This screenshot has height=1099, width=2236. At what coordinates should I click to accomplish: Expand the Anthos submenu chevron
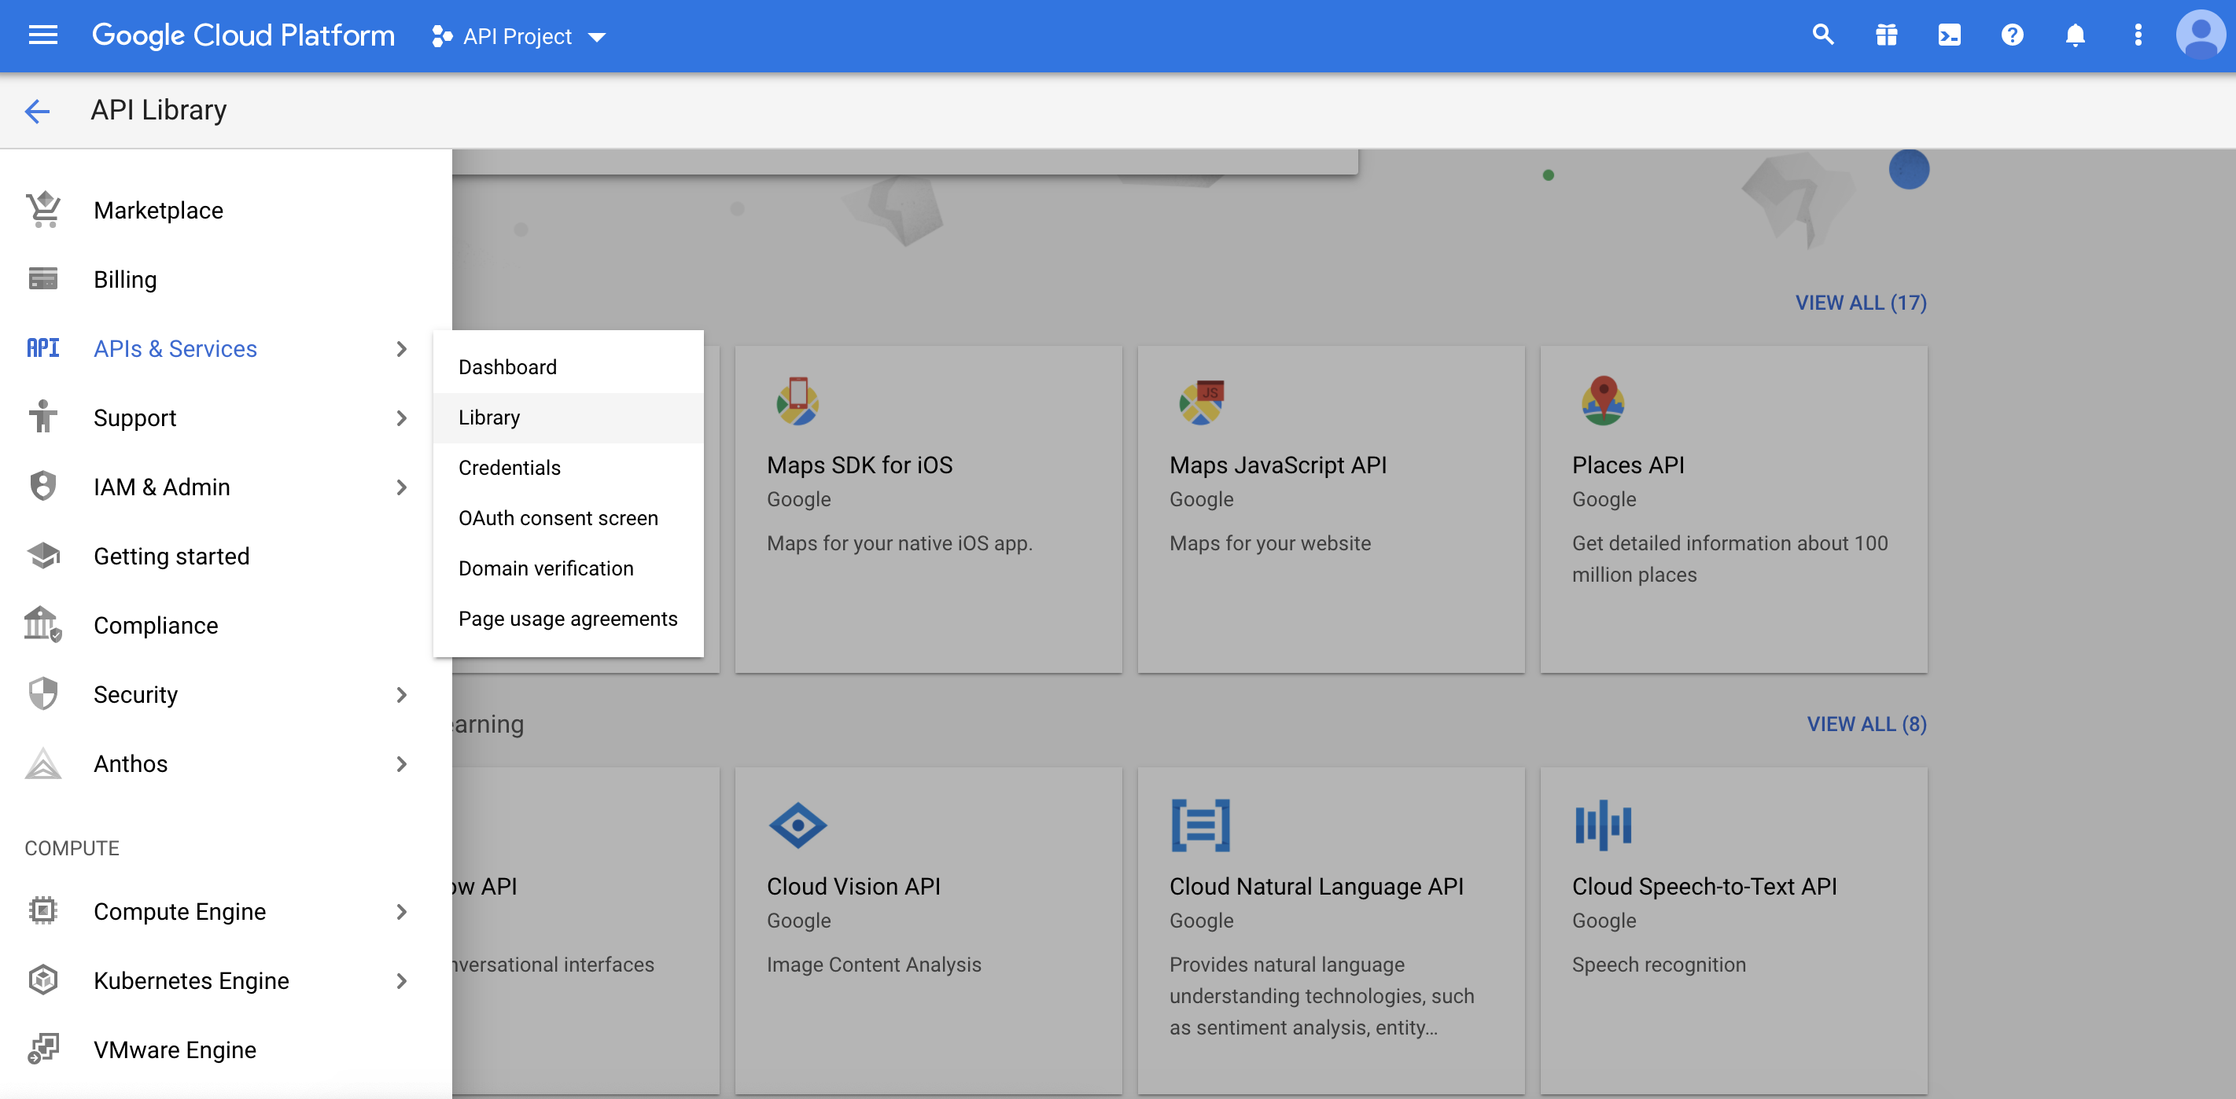pos(401,764)
